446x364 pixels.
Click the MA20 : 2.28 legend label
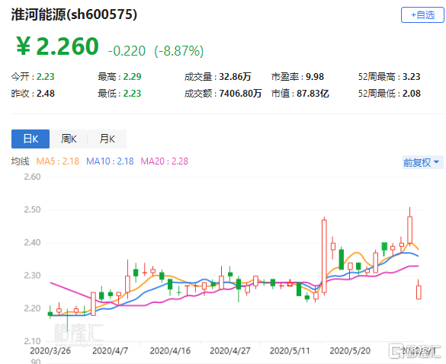[165, 161]
